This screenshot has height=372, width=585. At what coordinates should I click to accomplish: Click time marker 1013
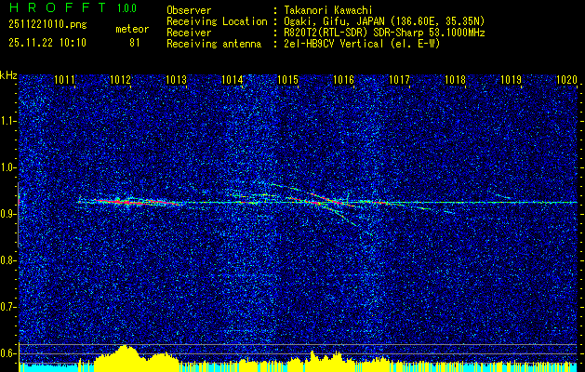(x=176, y=80)
